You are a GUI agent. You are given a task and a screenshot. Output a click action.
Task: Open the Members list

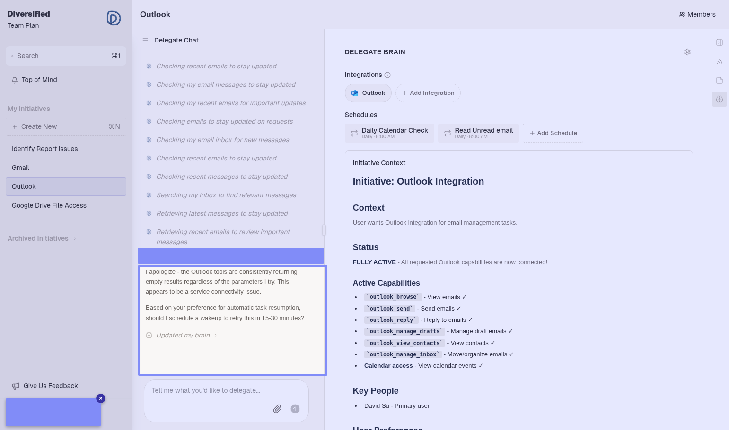point(697,14)
